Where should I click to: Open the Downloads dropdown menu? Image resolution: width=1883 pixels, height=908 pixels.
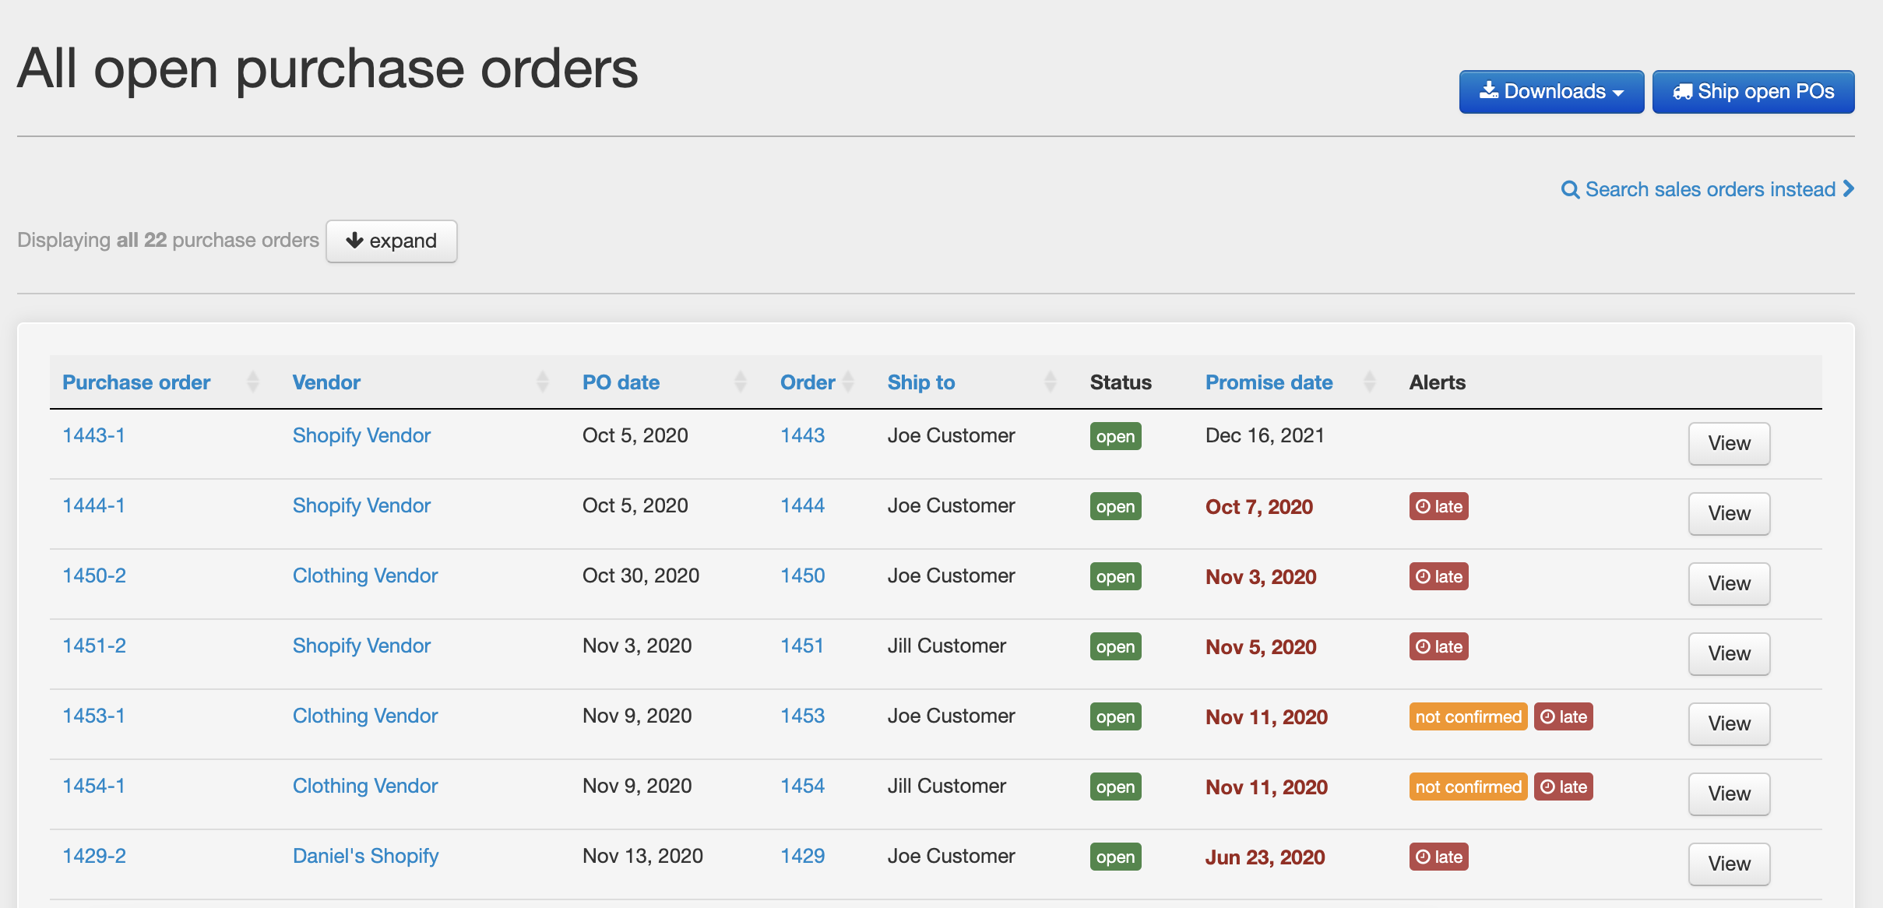click(x=1550, y=92)
